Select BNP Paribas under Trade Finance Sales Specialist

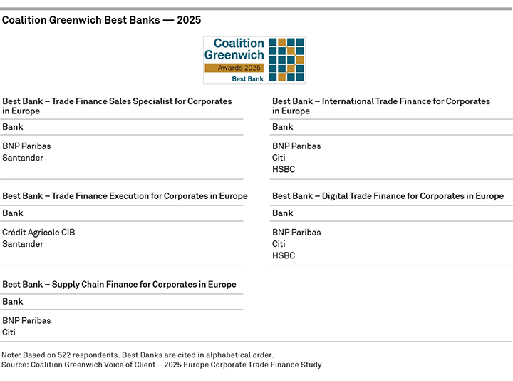pyautogui.click(x=26, y=146)
